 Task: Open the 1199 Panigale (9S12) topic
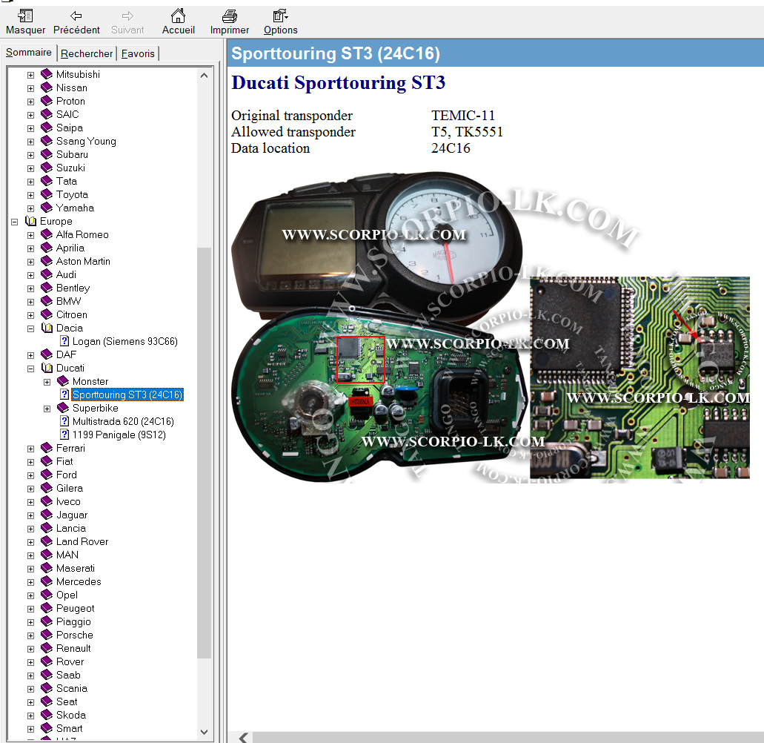tap(119, 435)
